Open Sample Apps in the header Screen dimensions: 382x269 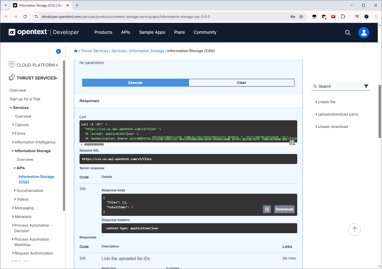(x=152, y=32)
